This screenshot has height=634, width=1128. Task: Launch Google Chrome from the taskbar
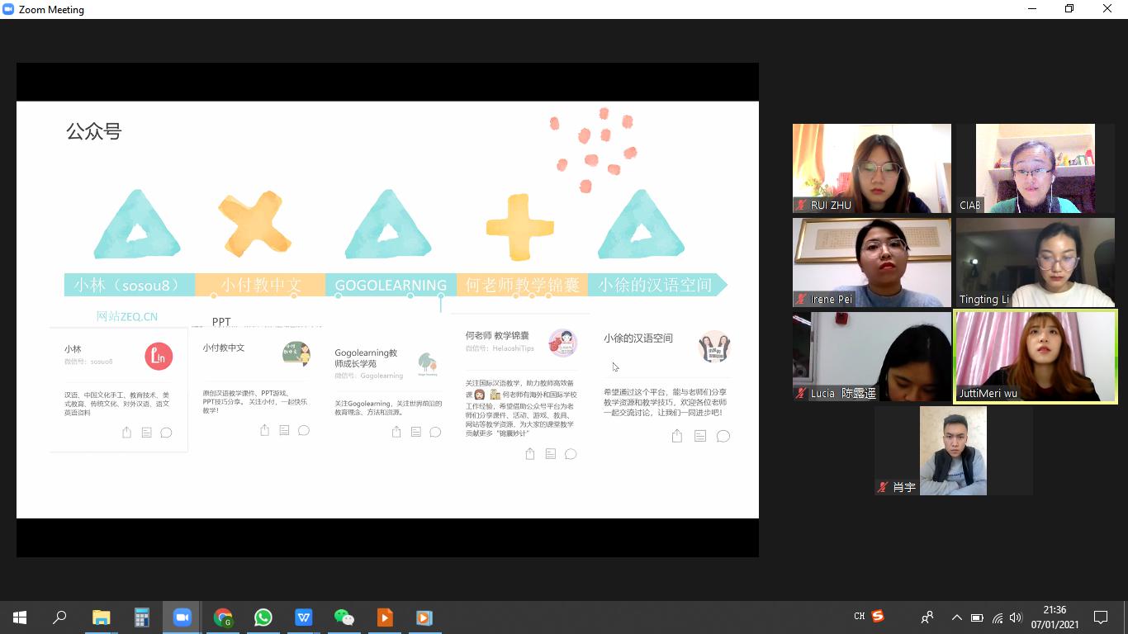(x=223, y=617)
